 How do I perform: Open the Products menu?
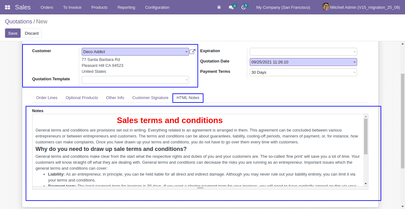coord(100,7)
